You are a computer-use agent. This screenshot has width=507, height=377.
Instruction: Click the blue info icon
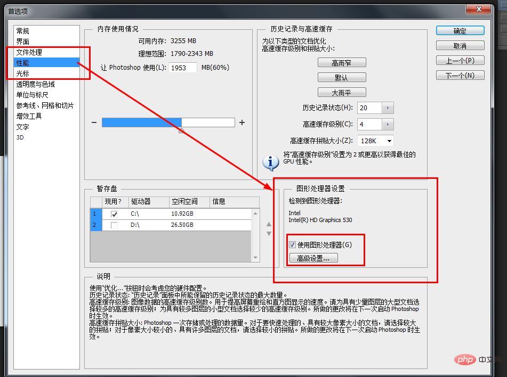[270, 162]
